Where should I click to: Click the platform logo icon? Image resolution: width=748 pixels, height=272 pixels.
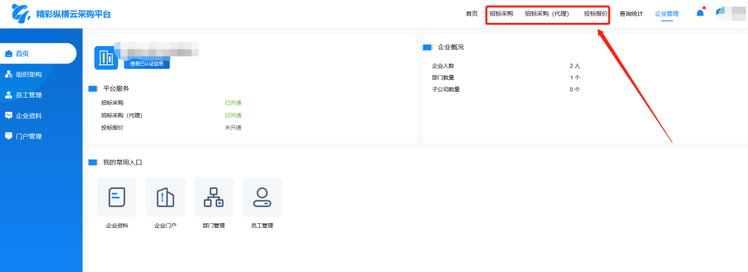coord(21,13)
